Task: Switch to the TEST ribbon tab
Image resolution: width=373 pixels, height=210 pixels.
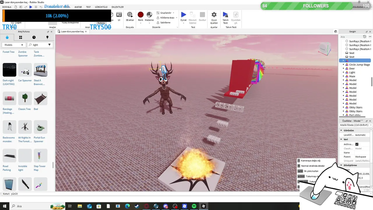Action: [88, 7]
